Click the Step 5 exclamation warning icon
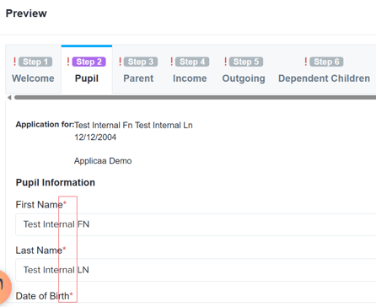376x307 pixels. [225, 62]
